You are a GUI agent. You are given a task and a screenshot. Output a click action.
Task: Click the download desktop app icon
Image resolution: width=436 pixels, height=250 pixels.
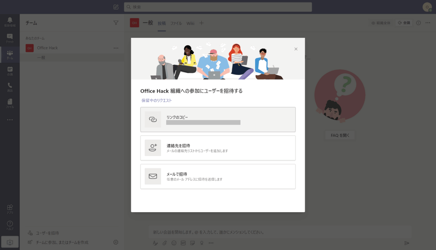click(x=10, y=242)
